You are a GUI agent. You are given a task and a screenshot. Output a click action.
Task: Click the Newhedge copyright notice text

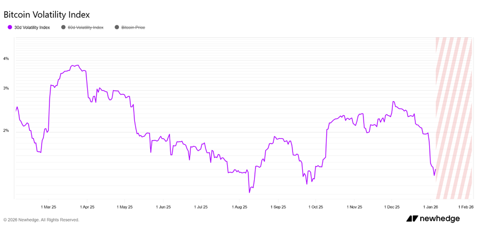(41, 220)
